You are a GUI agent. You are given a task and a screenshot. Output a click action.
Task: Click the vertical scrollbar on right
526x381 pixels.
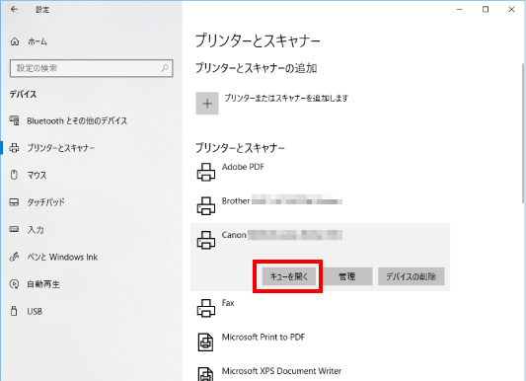pyautogui.click(x=523, y=133)
